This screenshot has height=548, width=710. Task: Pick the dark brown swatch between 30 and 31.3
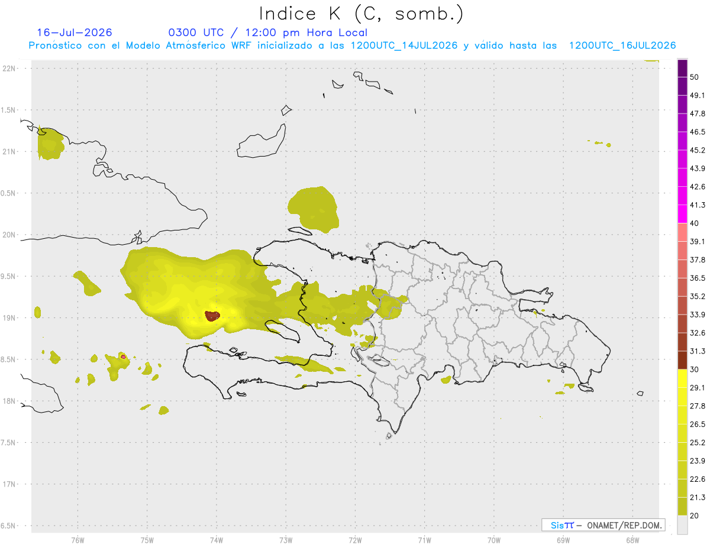pyautogui.click(x=682, y=360)
